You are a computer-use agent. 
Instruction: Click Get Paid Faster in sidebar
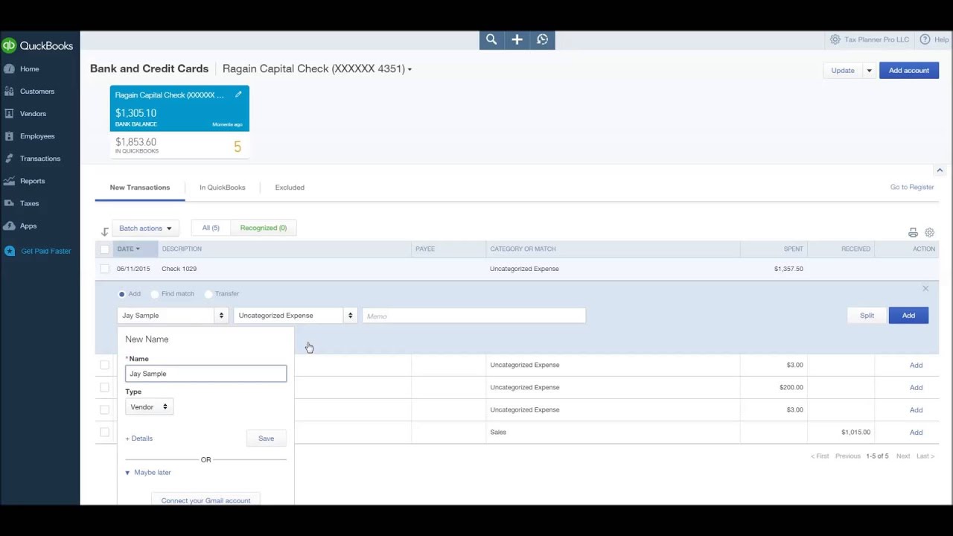pos(45,251)
